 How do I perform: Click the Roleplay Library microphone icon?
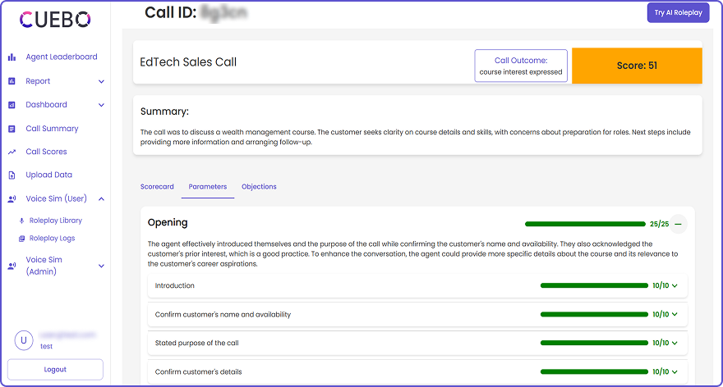click(21, 221)
